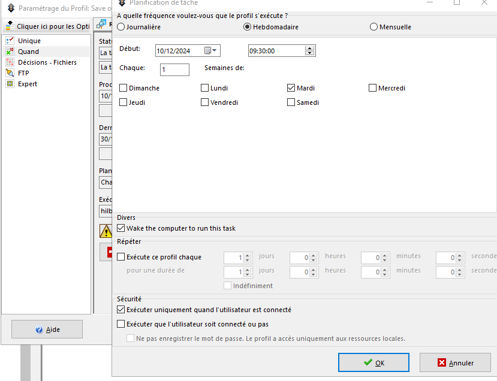Click the Annuler button to cancel
The width and height of the screenshot is (497, 381).
455,362
